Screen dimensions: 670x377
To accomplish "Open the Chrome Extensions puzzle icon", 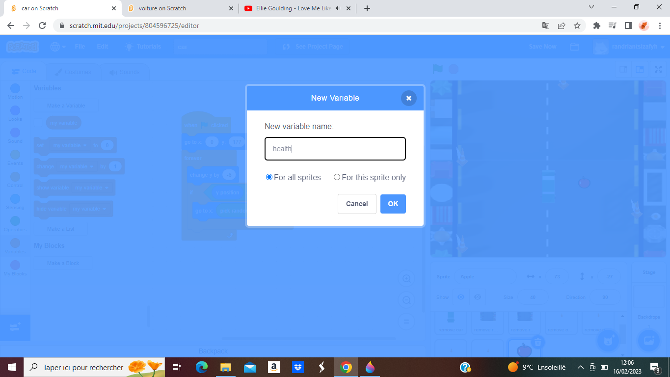I will point(597,26).
